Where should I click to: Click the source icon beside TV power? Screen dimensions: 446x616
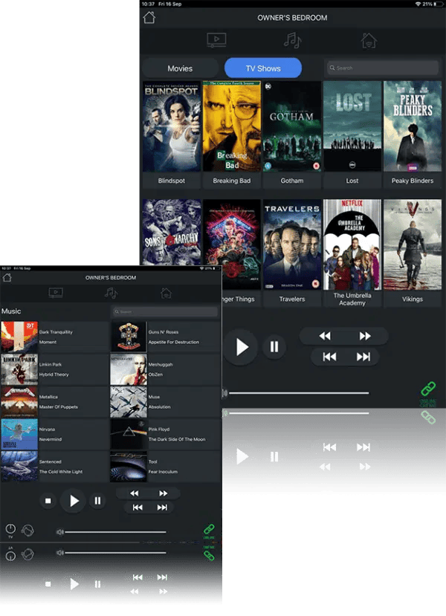click(28, 531)
